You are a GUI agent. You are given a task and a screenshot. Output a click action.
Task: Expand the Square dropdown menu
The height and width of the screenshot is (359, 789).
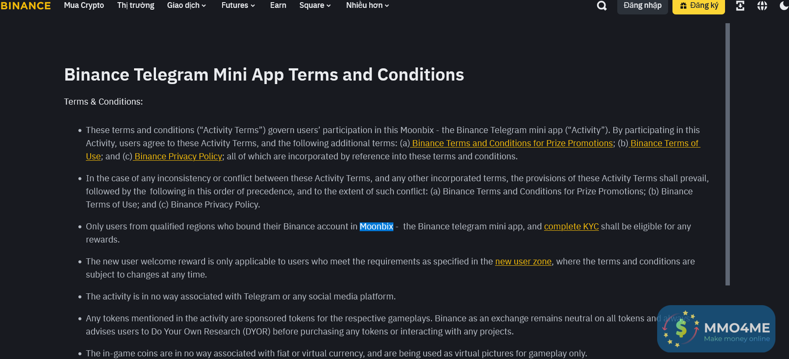(x=315, y=6)
